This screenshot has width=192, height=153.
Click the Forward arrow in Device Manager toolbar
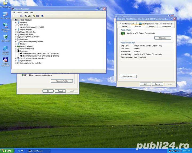[x=17, y=16]
